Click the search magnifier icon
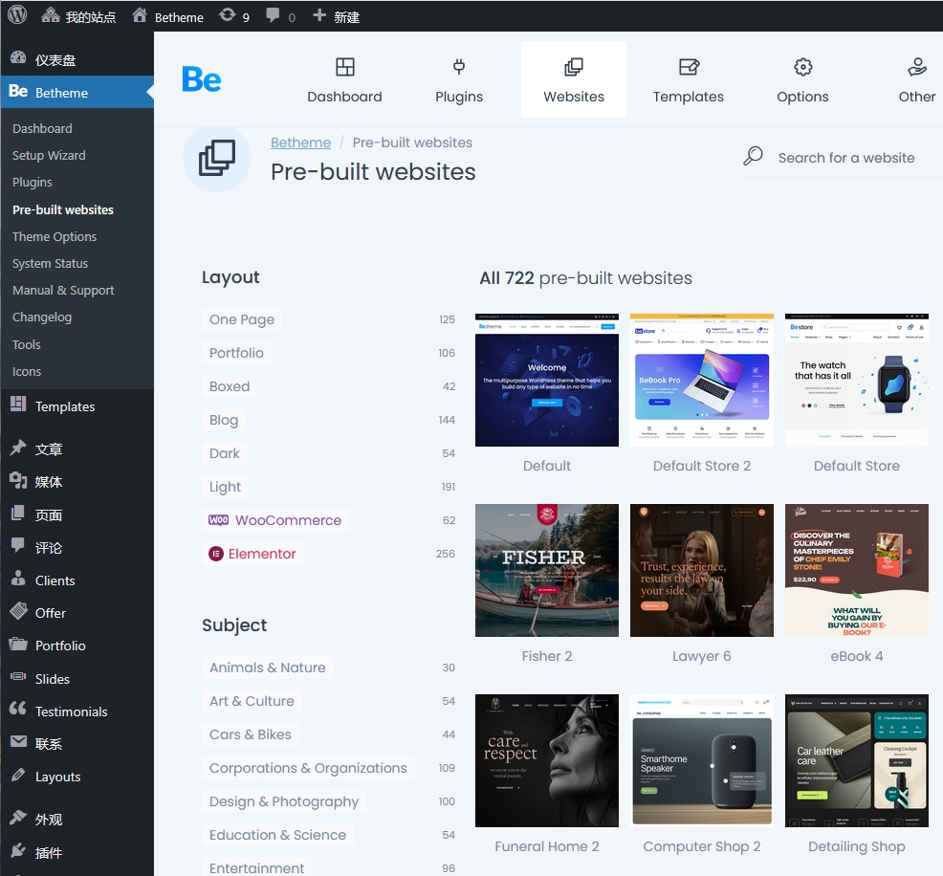This screenshot has width=943, height=876. [753, 156]
